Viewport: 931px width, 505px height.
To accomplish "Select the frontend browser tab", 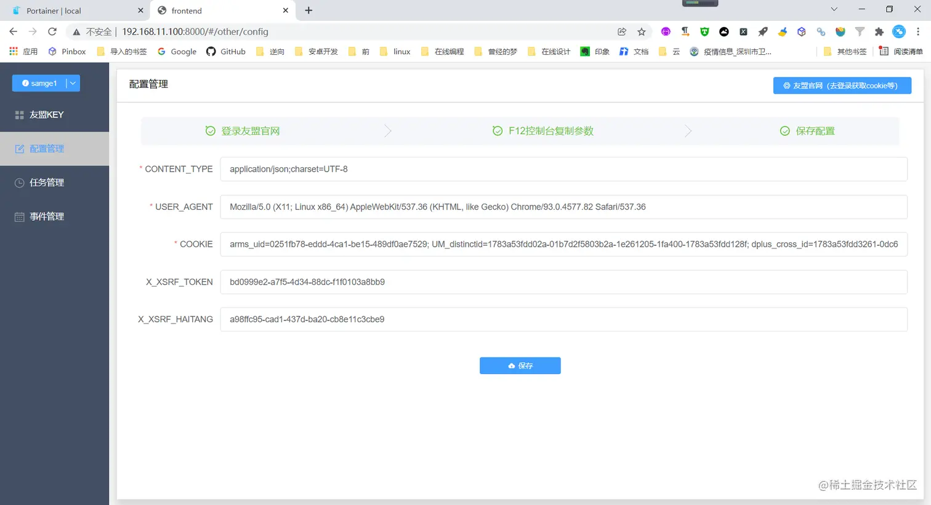I will coord(188,10).
